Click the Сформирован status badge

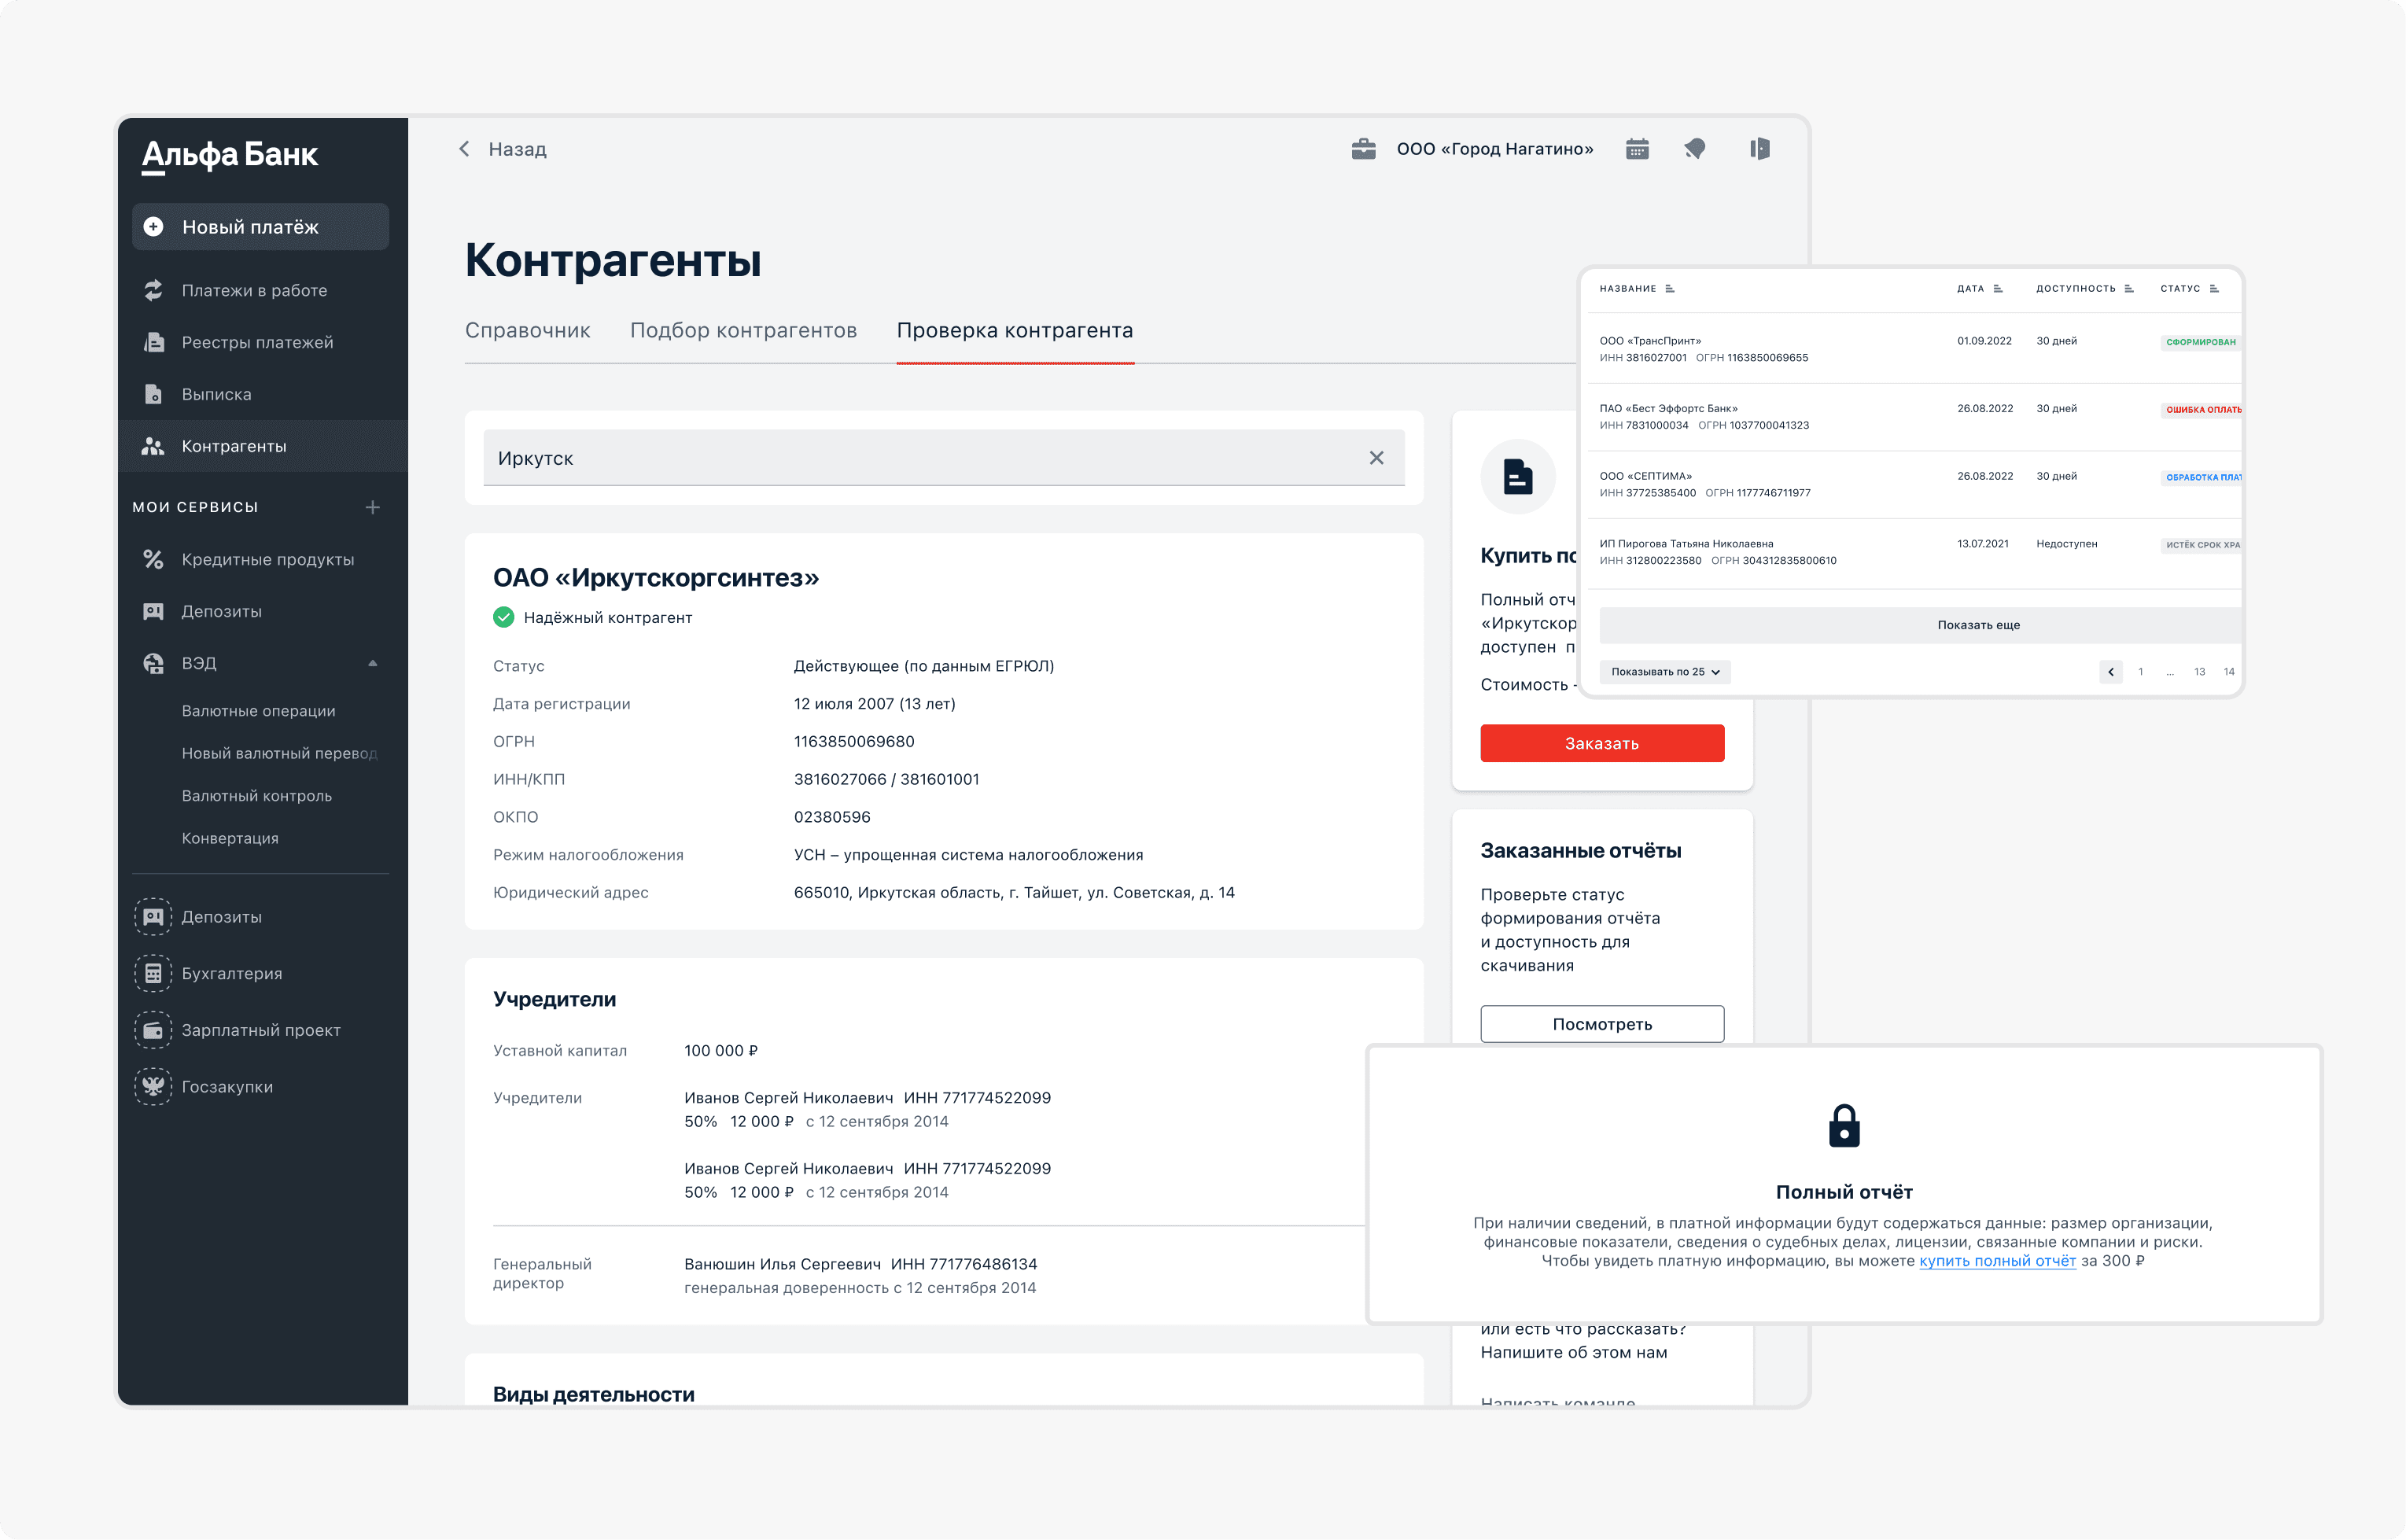click(2200, 342)
